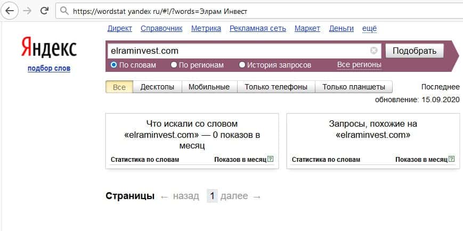
Task: Select the По словам radio button
Action: [113, 64]
